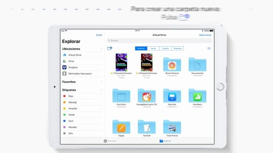Open the Block Musical folder
The width and height of the screenshot is (273, 153).
(172, 64)
